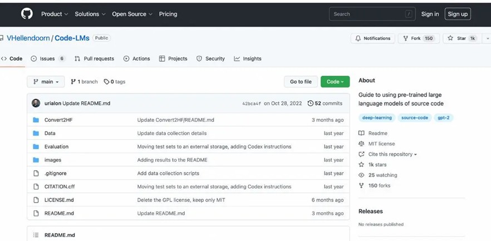This screenshot has height=241, width=491.
Task: Open the Security tab
Action: (210, 58)
